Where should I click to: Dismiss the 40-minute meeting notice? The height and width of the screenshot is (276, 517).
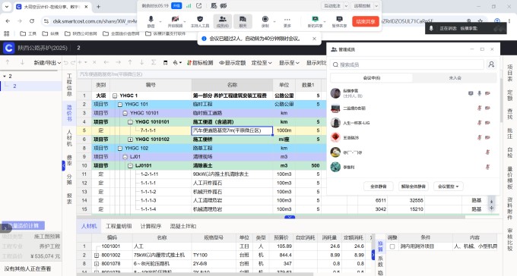[x=314, y=39]
